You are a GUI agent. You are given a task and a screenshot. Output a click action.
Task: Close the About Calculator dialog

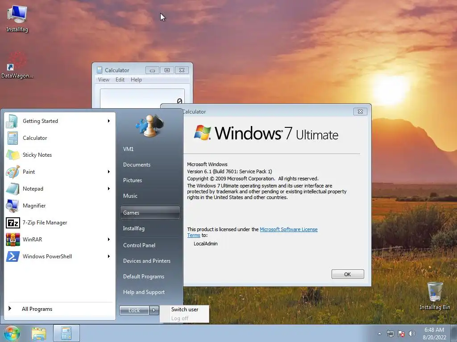pos(360,111)
